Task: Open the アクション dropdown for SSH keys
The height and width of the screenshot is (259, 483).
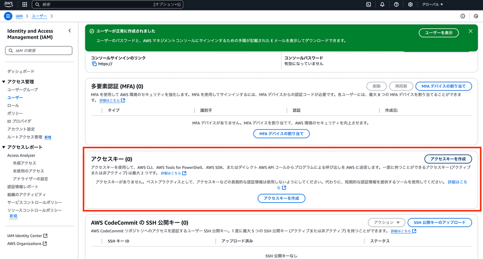Action: (x=386, y=222)
